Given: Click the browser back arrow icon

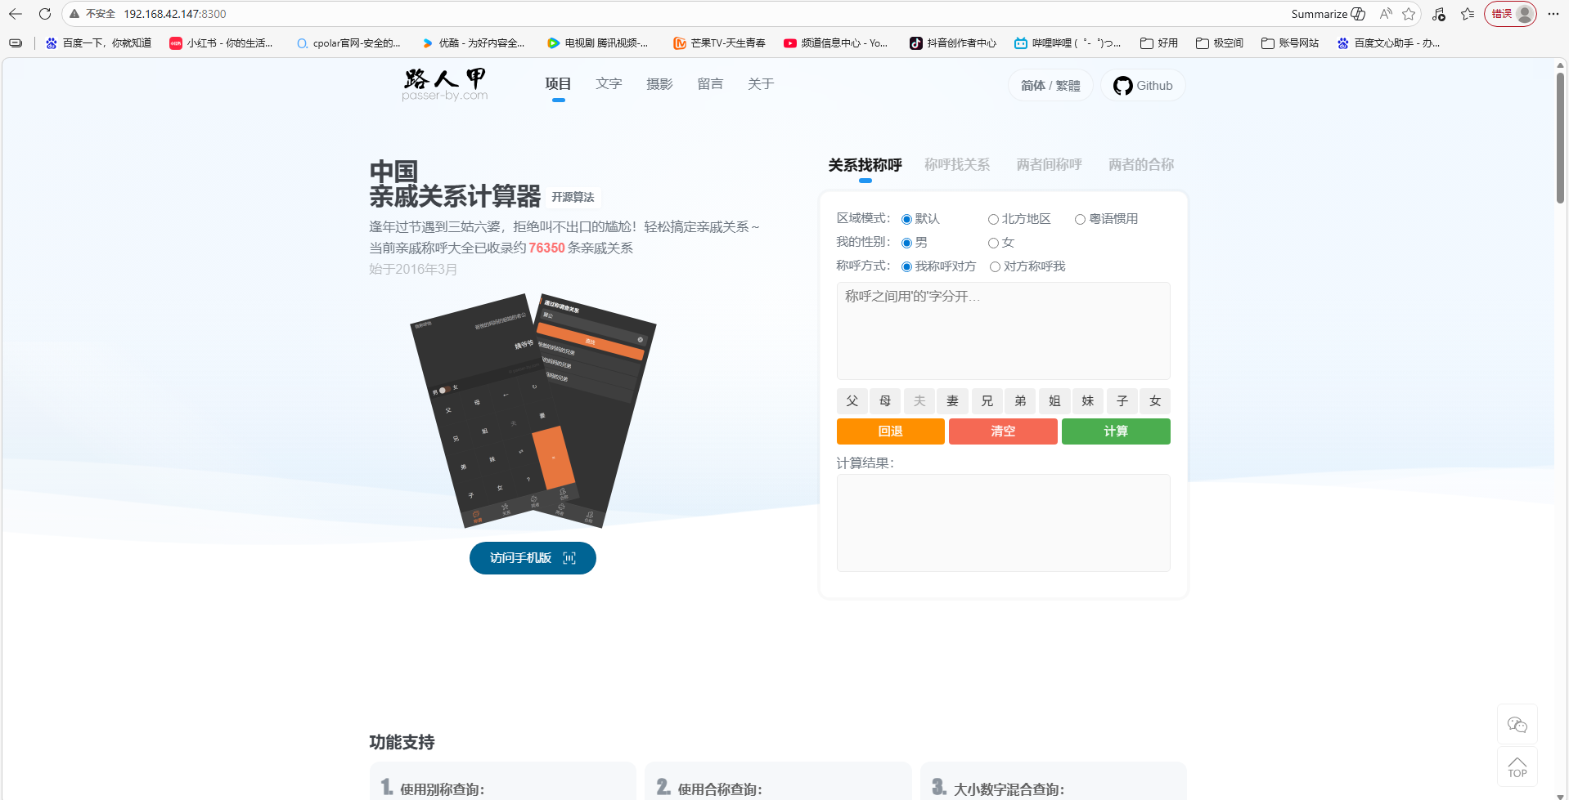Looking at the screenshot, I should coord(16,14).
